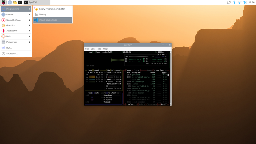Click the panel clock showing 19:36

[251, 2]
